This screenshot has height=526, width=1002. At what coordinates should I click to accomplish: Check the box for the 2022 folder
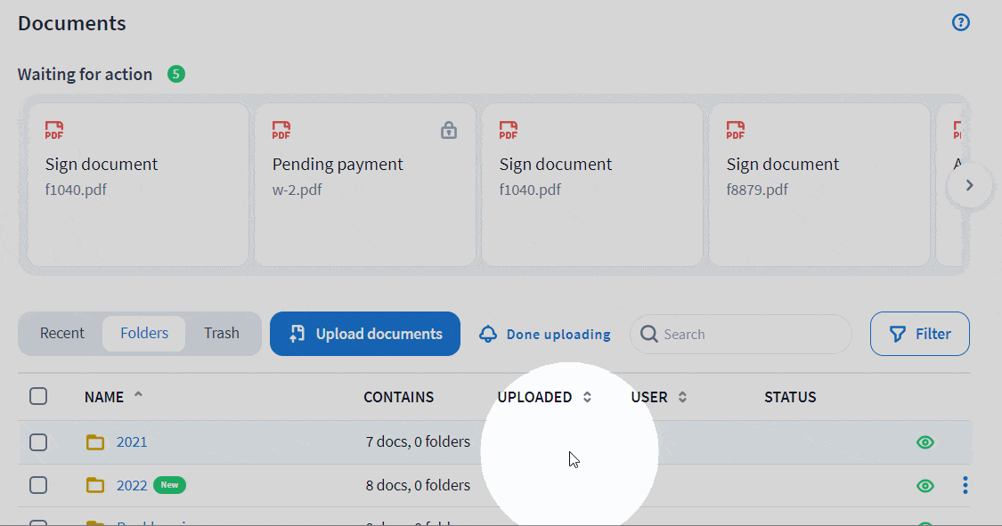click(x=38, y=485)
